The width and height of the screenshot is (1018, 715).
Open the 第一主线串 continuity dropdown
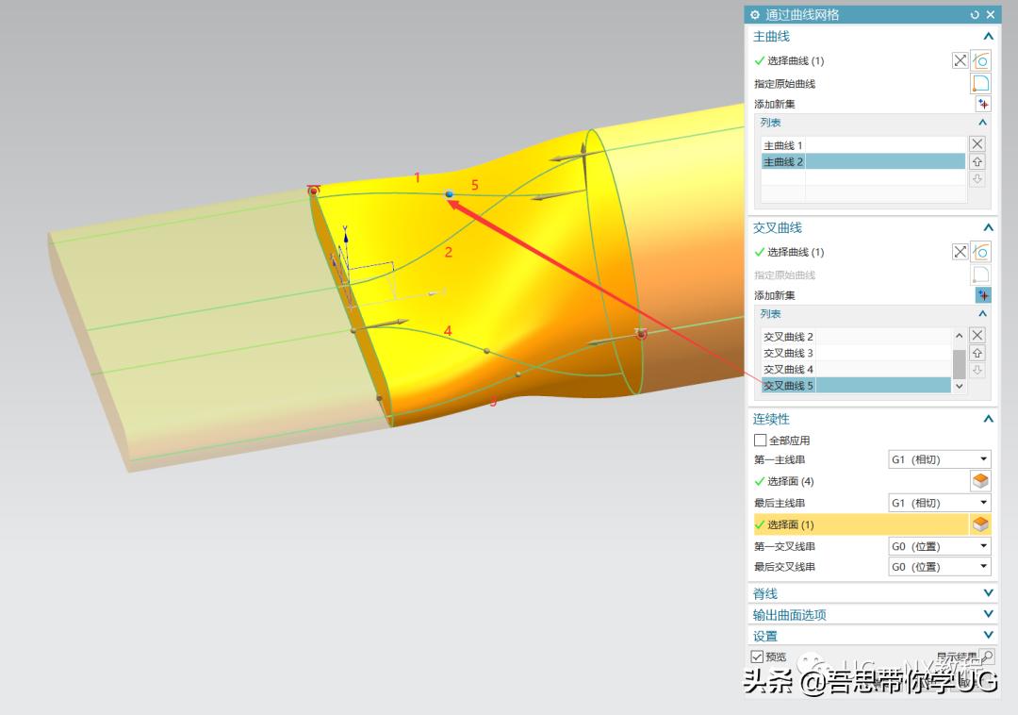(940, 459)
